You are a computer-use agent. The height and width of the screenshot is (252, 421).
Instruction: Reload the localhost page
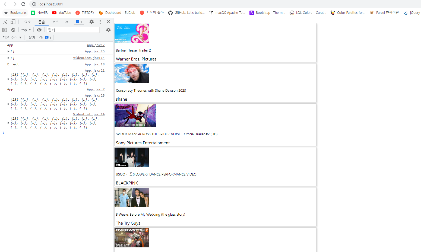(x=23, y=4)
